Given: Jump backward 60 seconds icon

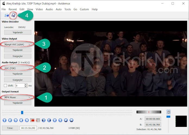Looking at the screenshot, I should 66,120.
